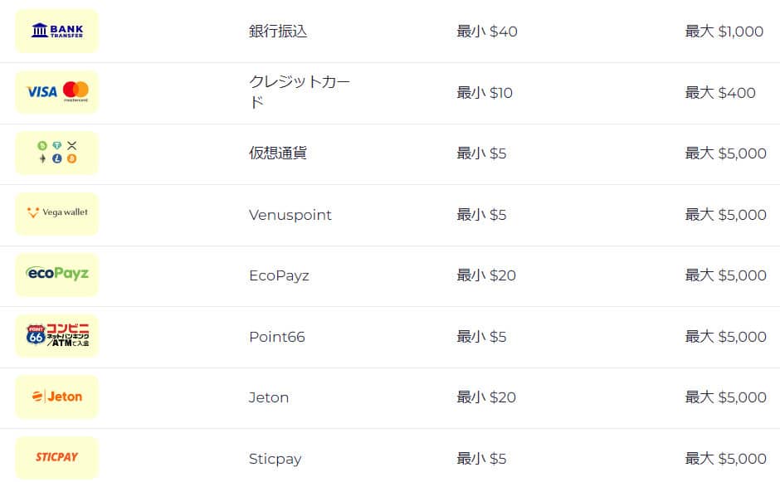Click the 銀行振込 payment name
Viewport: 780px width, 482px height.
[278, 32]
